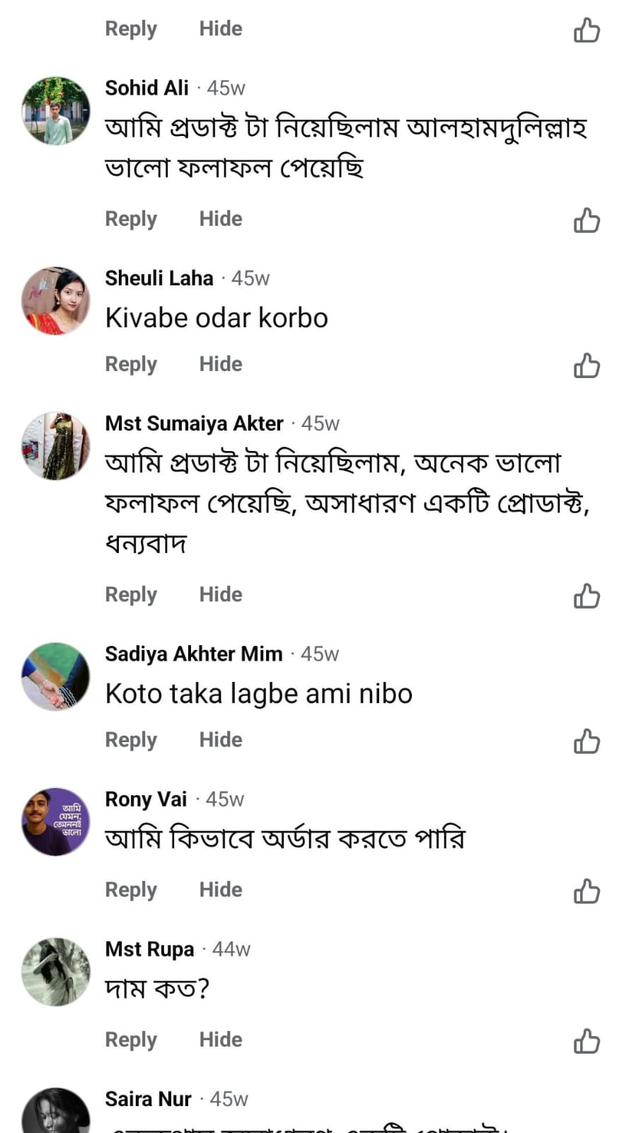Hide Sohid Ali's comment

[221, 219]
